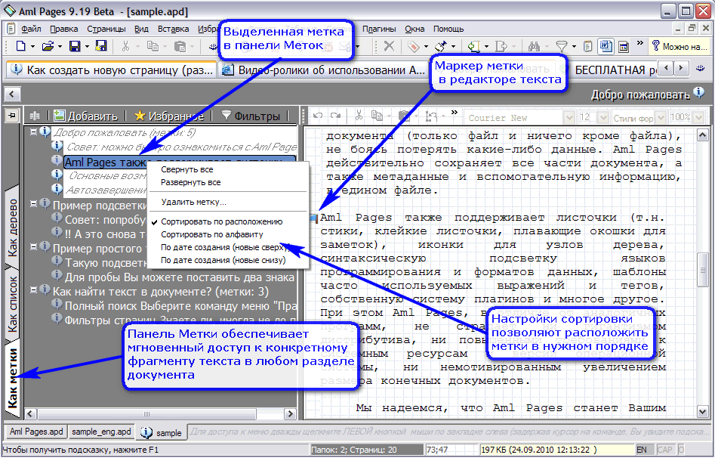This screenshot has height=458, width=715.
Task: Open the Плагины menu
Action: coord(379,29)
